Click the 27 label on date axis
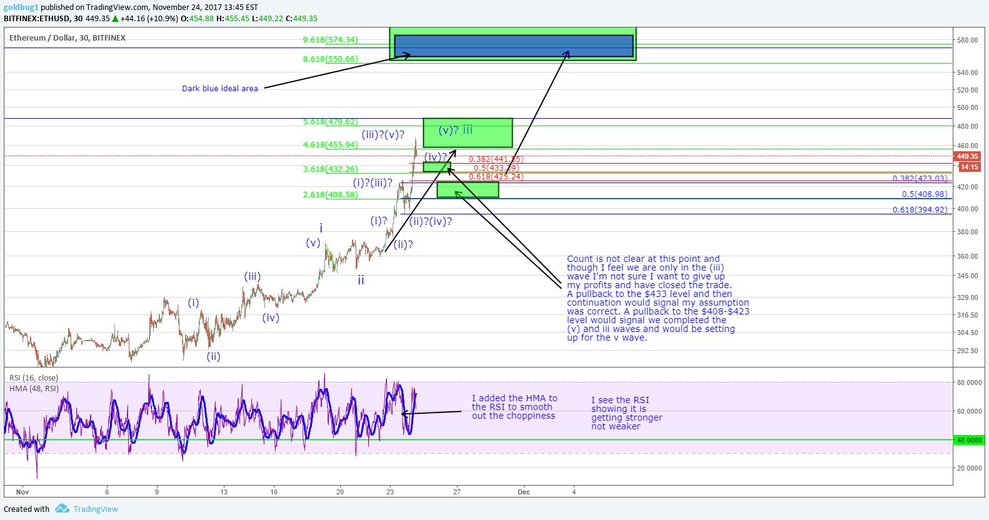Viewport: 989px width, 520px height. tap(457, 492)
